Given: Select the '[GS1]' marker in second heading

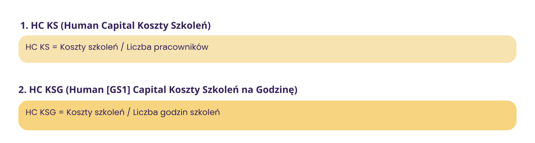Looking at the screenshot, I should (x=118, y=90).
